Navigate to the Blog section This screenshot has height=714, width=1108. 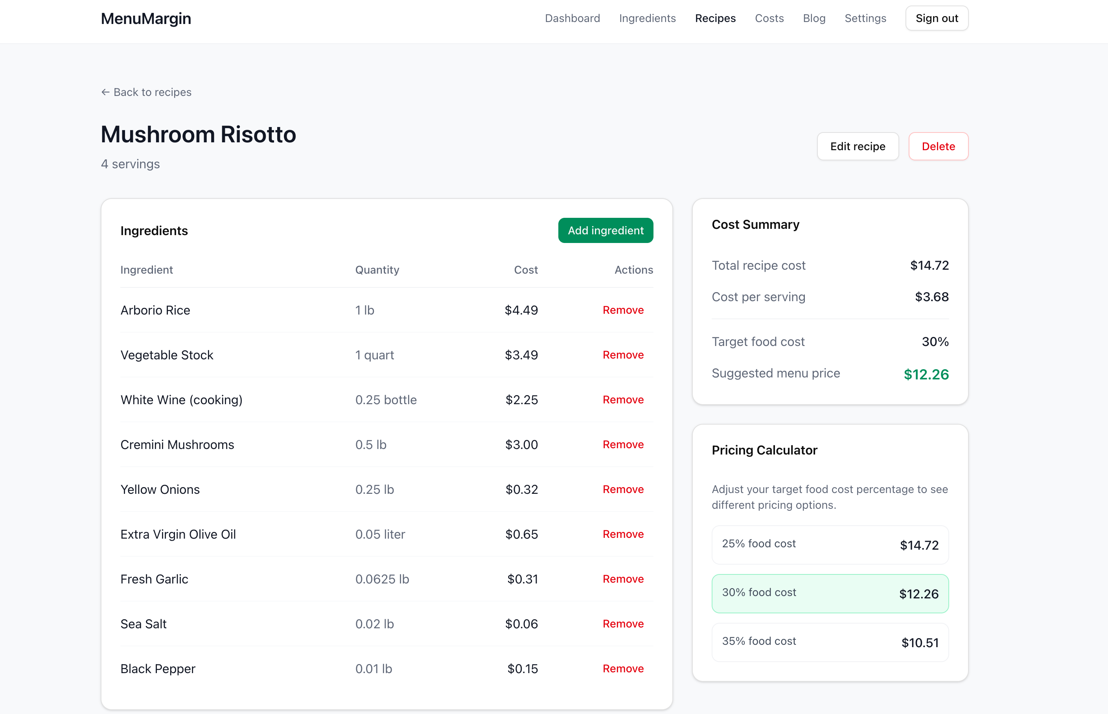click(x=814, y=18)
